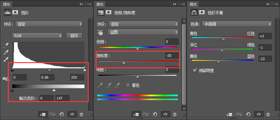Uncheck the 保留明度 preserve luminosity checkbox
280x120 pixels.
[194, 71]
